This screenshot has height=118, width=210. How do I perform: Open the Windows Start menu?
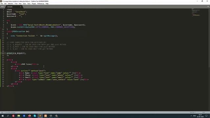[x=3, y=116]
